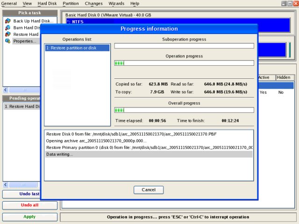Select the 'Data writing...' log line
The height and width of the screenshot is (224, 299).
tap(149, 154)
